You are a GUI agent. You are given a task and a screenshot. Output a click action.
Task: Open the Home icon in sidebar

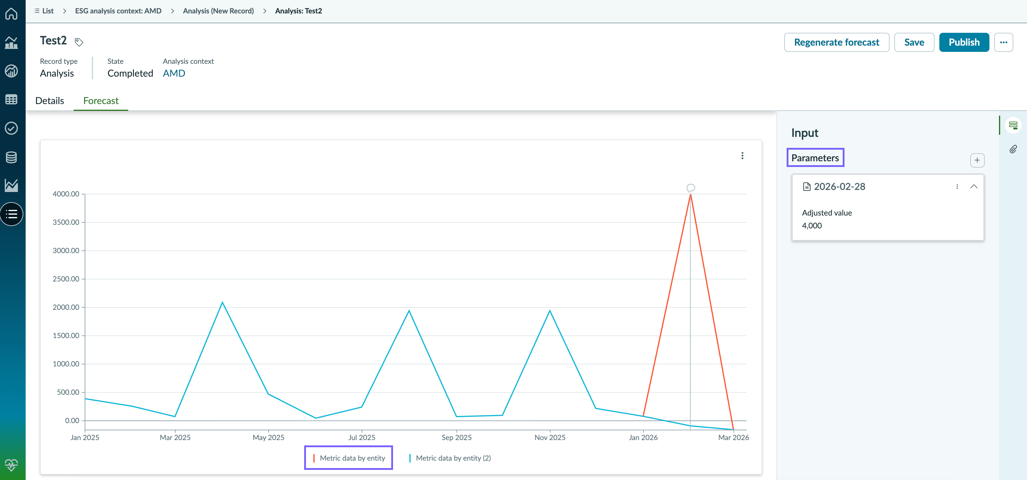click(x=11, y=13)
